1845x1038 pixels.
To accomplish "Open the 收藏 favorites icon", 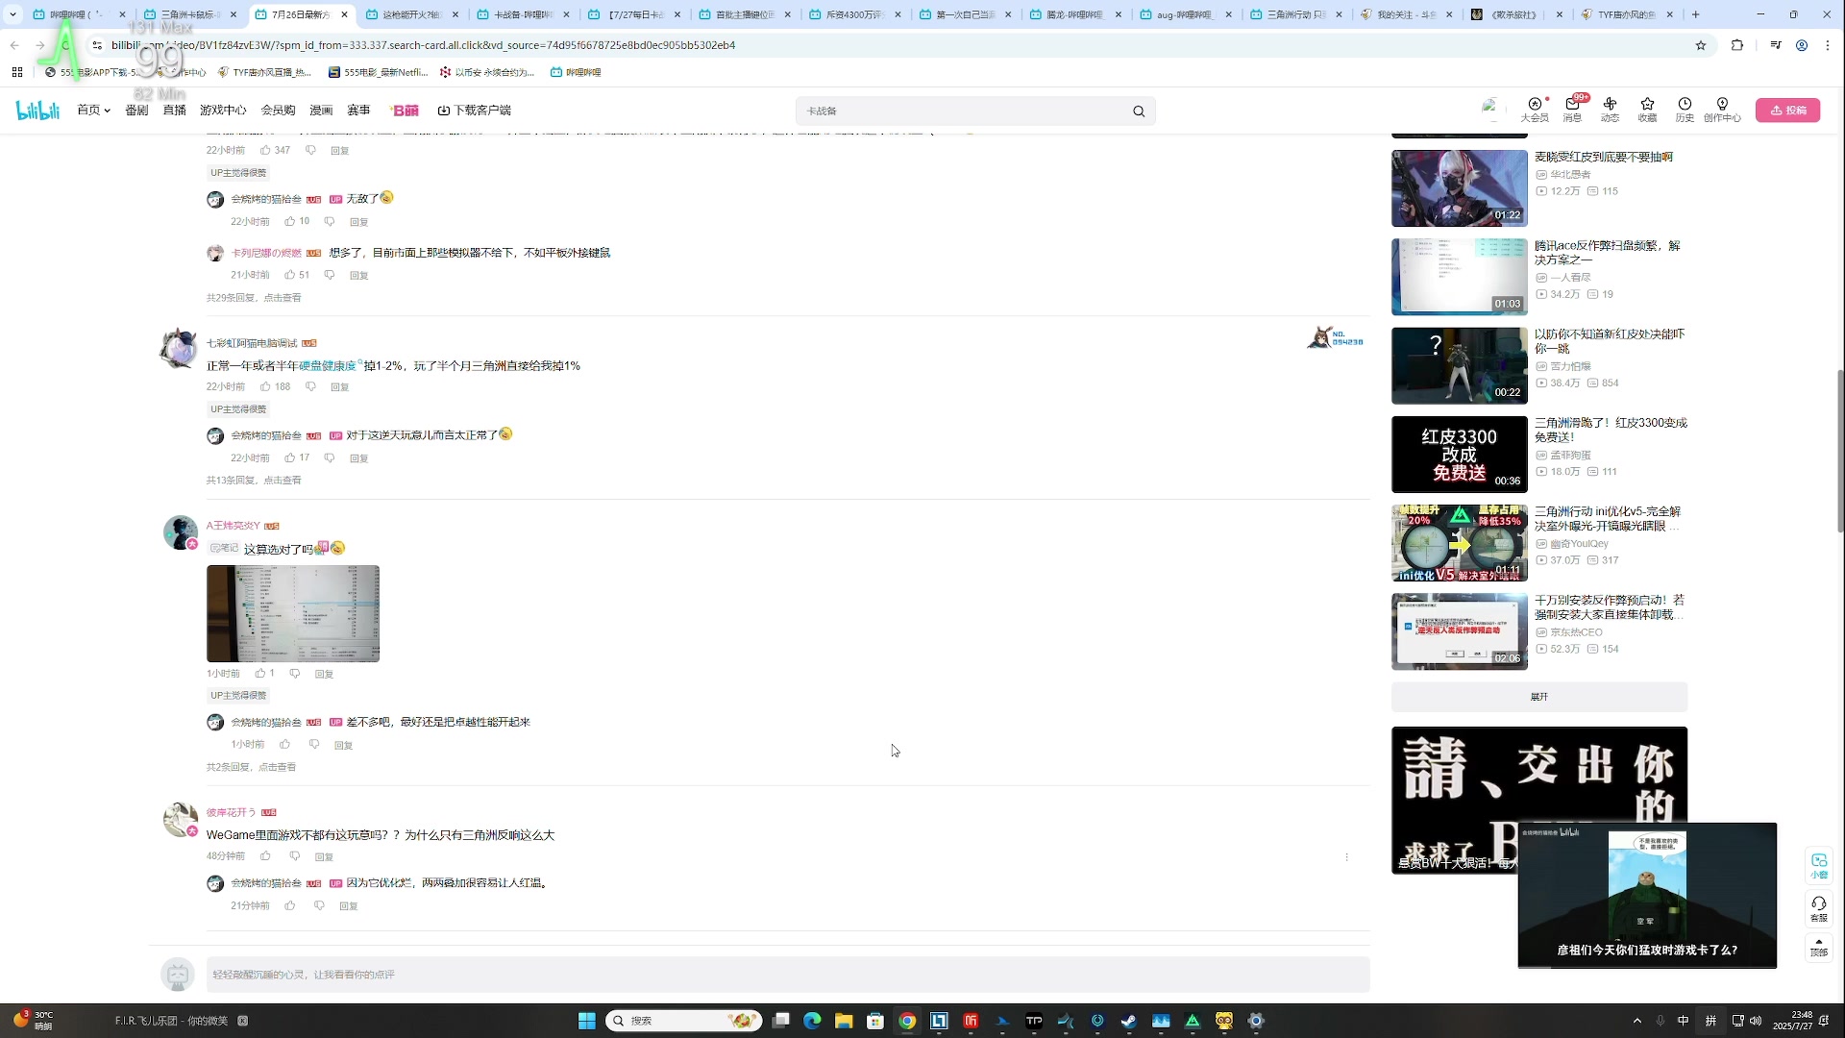I will tap(1647, 110).
